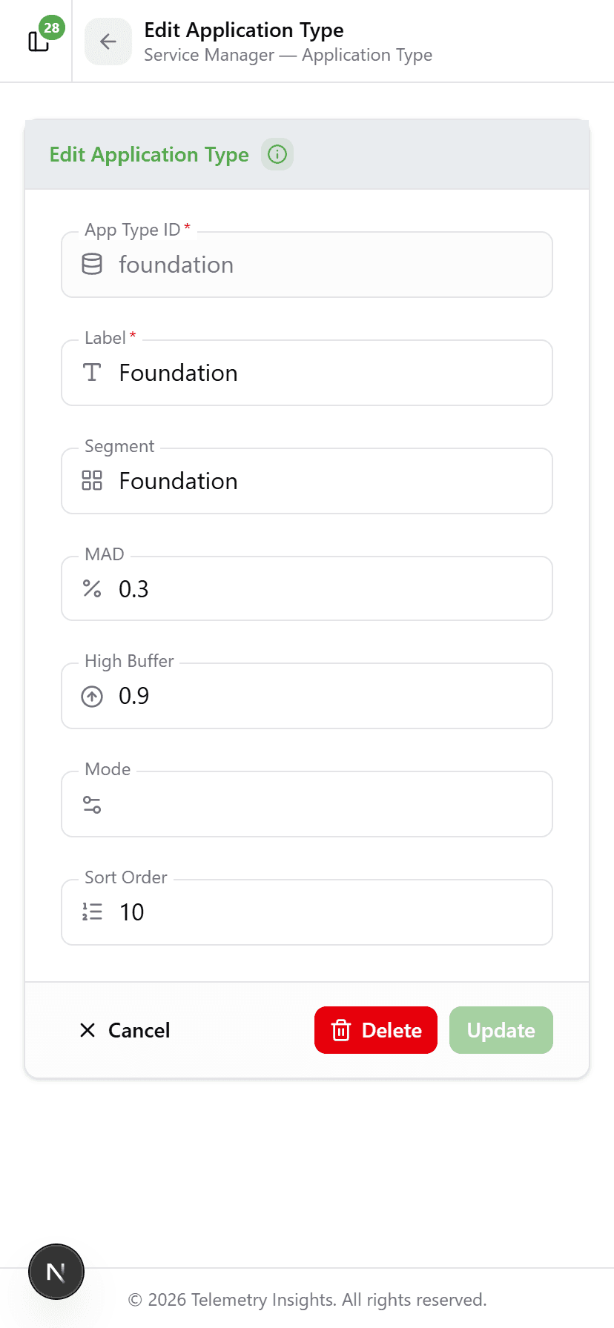
Task: Click the database icon in App Type ID field
Action: tap(91, 265)
